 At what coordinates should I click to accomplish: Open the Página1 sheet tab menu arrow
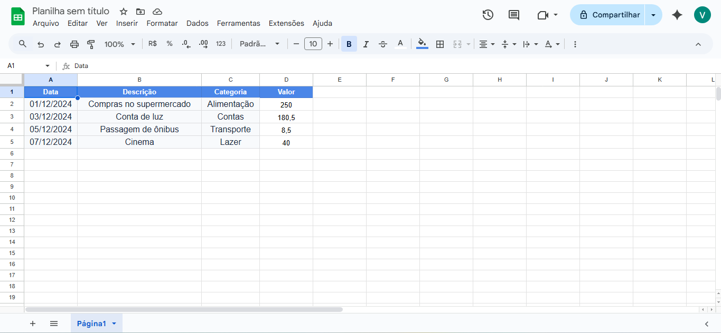point(114,324)
